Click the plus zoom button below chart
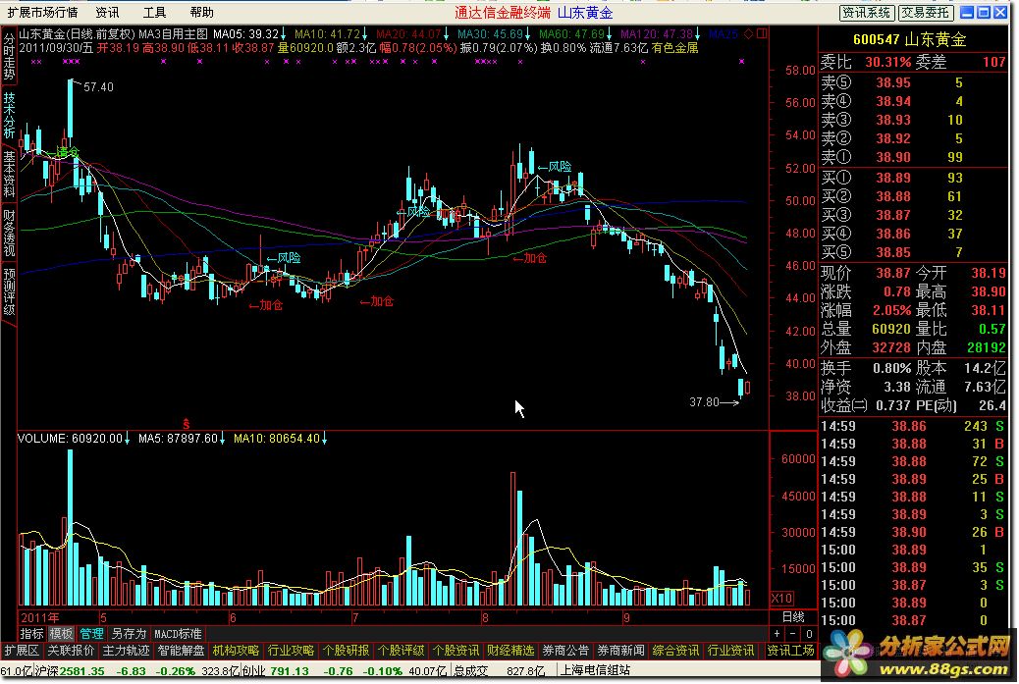 pyautogui.click(x=778, y=633)
